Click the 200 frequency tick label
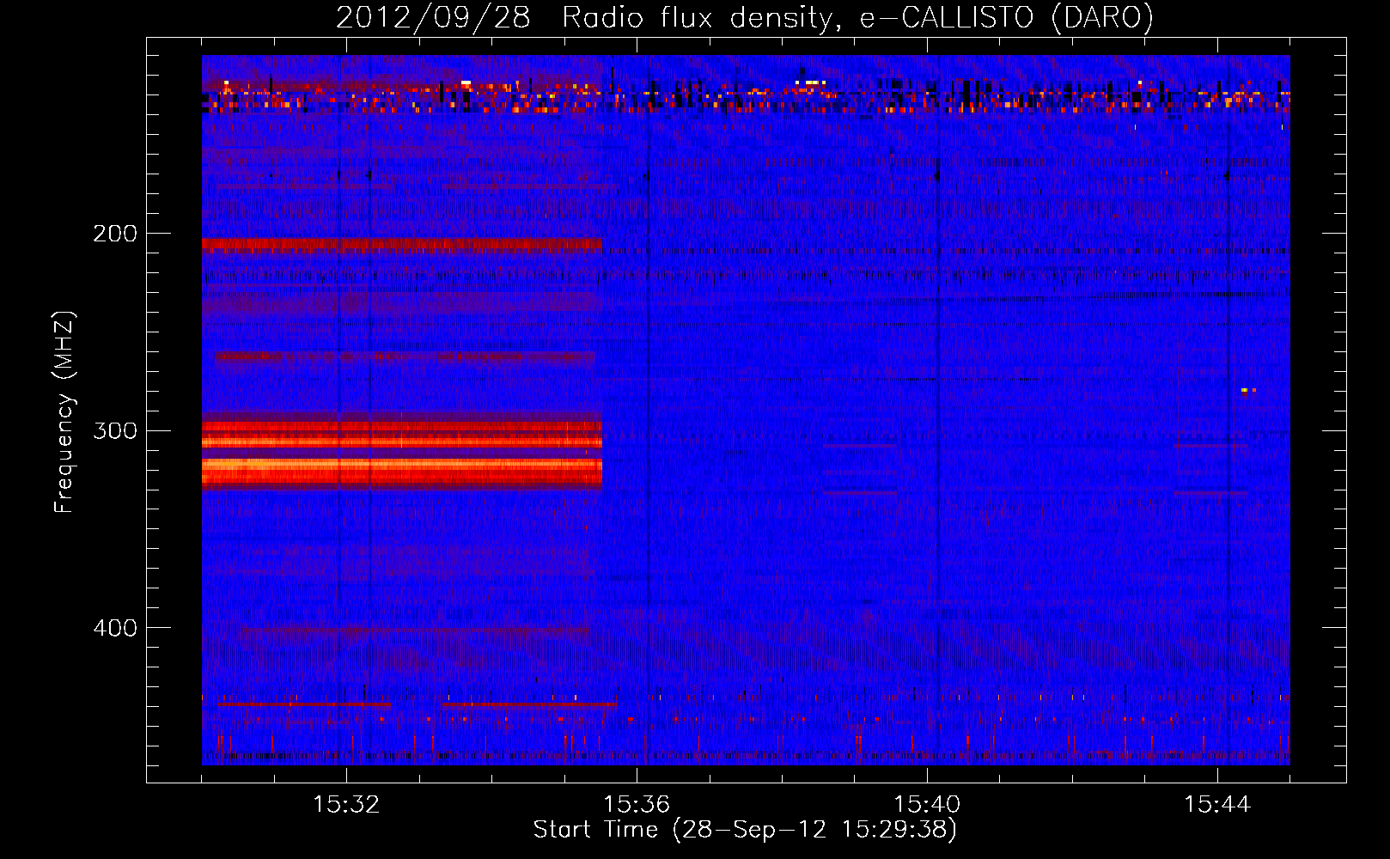 click(x=115, y=234)
